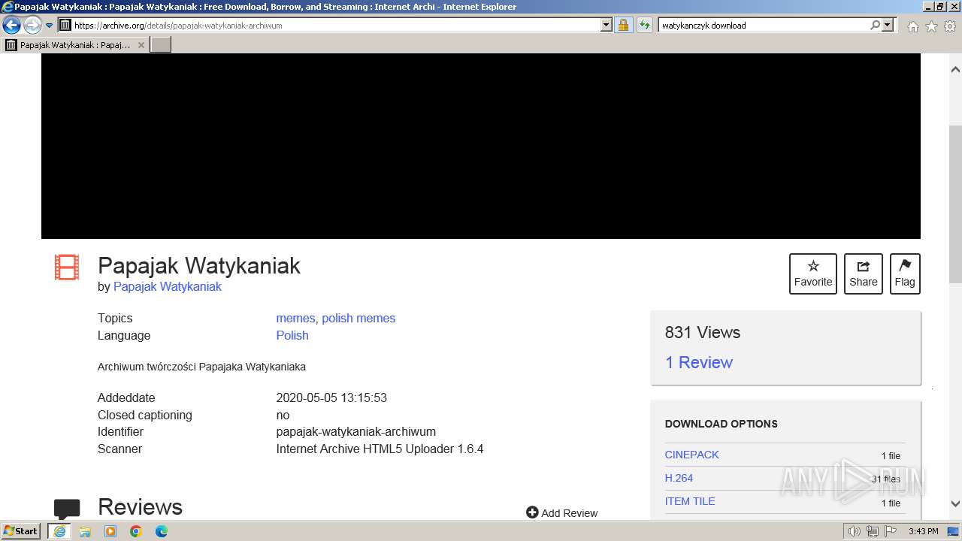
Task: Close the Papajak Watykaniak tab
Action: (141, 45)
